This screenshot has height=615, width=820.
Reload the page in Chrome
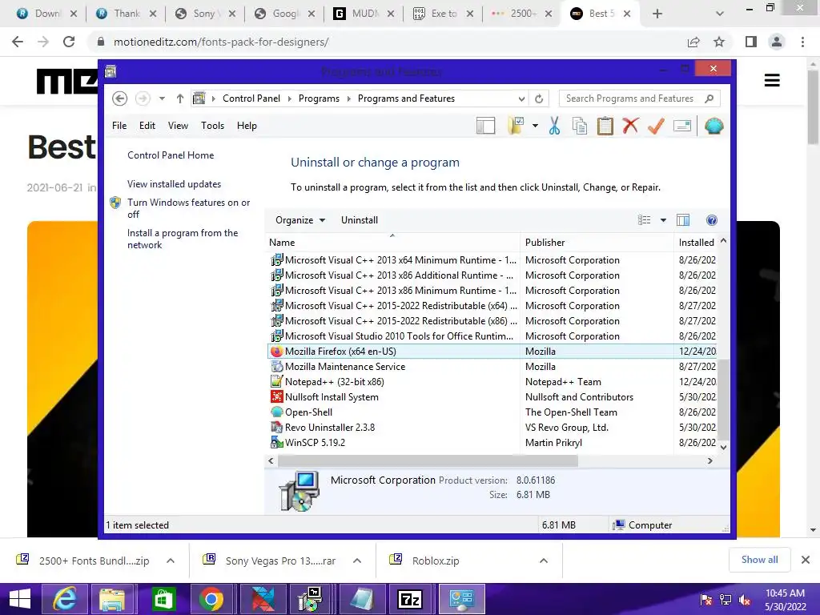click(69, 42)
